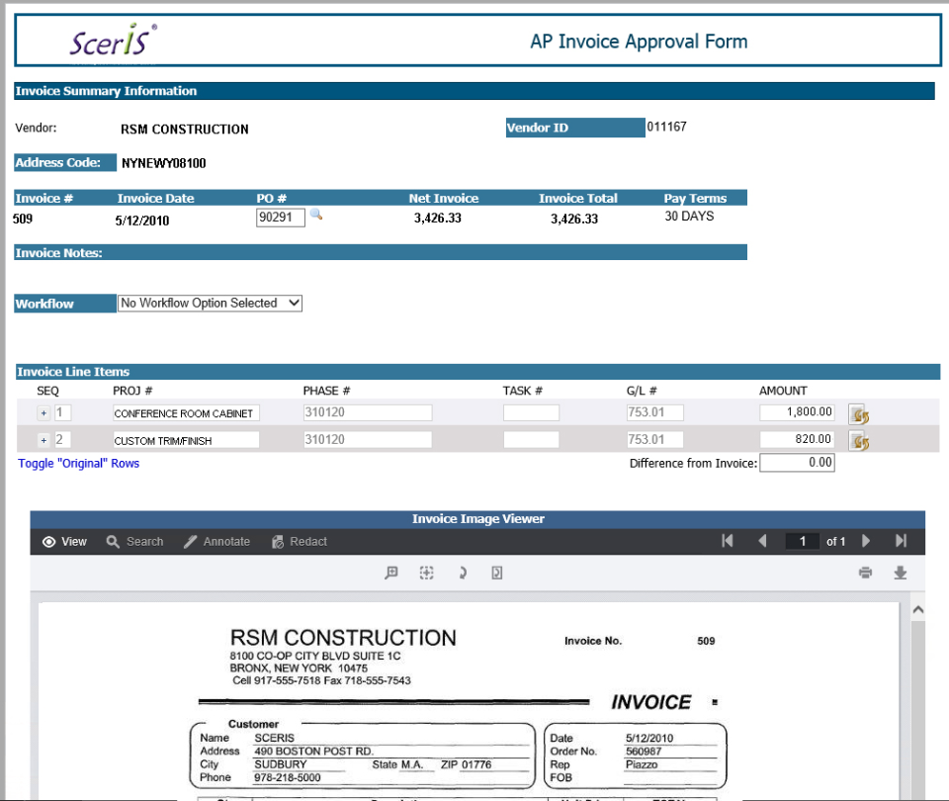Click the 1,800.00 amount field
Image resolution: width=949 pixels, height=801 pixels.
797,412
